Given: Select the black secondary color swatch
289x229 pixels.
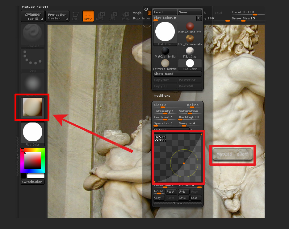Looking at the screenshot, I should pos(23,176).
